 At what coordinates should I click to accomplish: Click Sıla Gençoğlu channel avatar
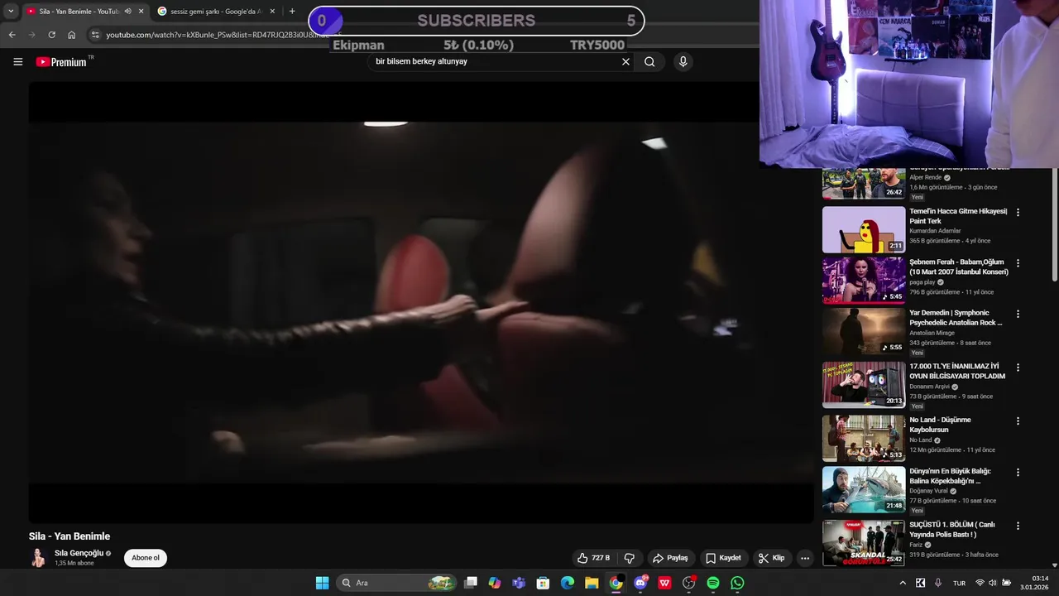tap(38, 558)
